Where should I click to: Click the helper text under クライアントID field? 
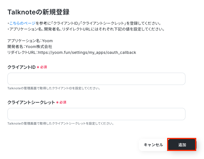54,88
